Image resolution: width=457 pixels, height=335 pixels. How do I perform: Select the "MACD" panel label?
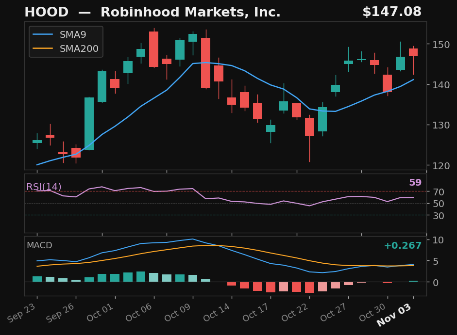point(39,245)
